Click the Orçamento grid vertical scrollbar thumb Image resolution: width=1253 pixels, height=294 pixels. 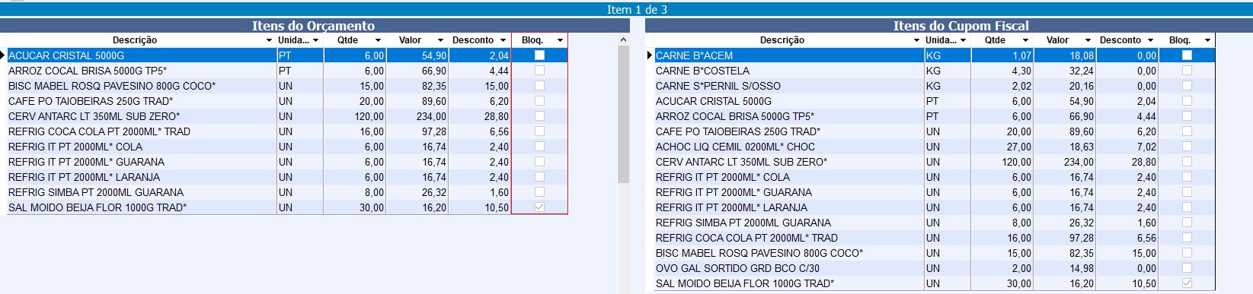click(623, 115)
